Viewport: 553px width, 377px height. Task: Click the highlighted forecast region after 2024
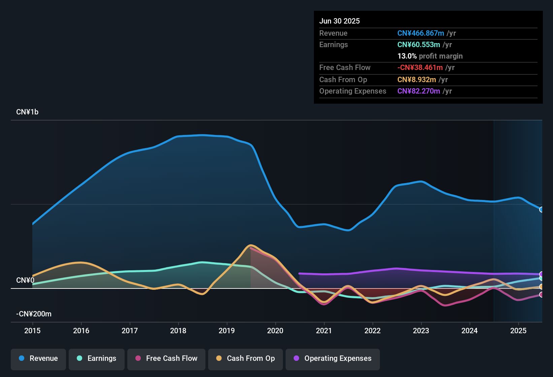click(519, 219)
